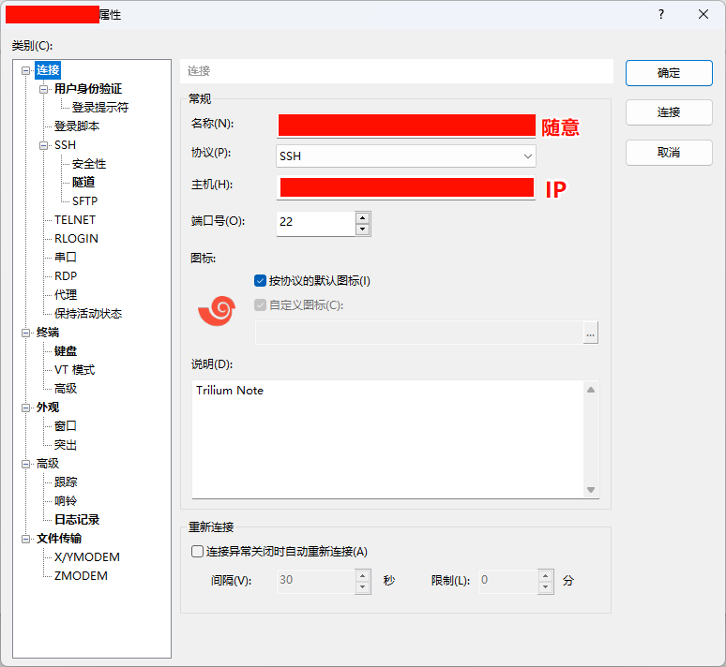The width and height of the screenshot is (726, 667).
Task: Decrease the port number with down arrow
Action: click(363, 229)
